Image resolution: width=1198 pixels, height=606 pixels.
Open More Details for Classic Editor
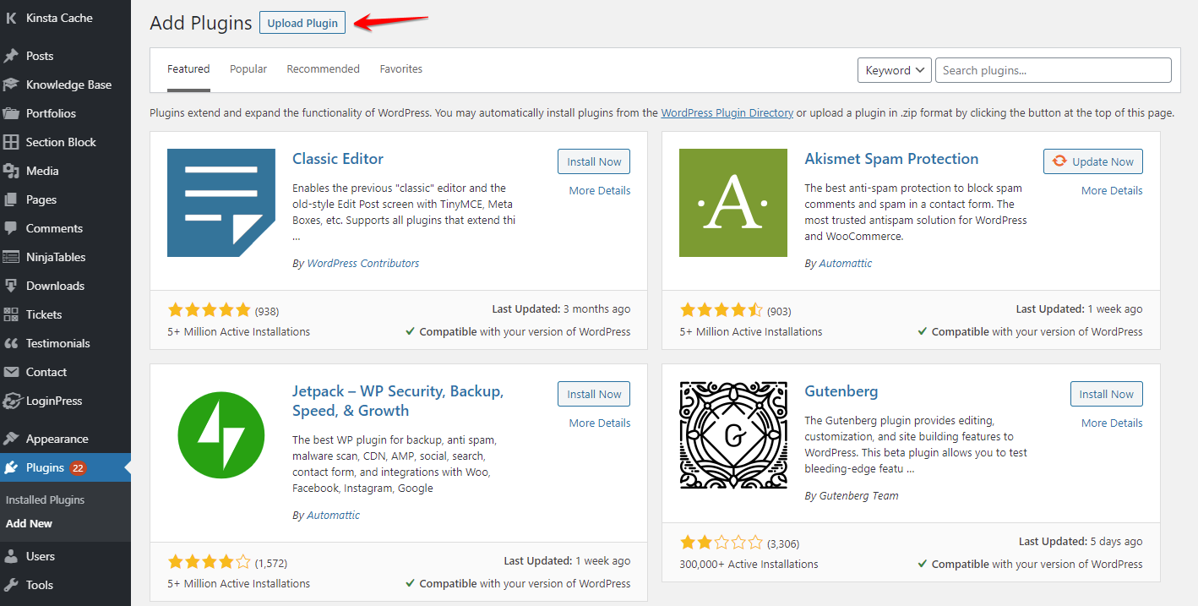click(600, 190)
